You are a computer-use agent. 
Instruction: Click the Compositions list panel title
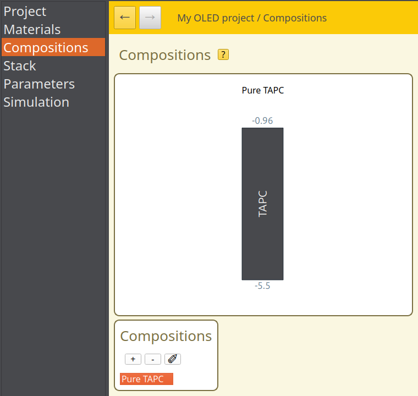click(x=166, y=337)
